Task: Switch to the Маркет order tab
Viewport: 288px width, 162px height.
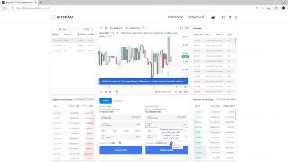Action: (x=118, y=101)
